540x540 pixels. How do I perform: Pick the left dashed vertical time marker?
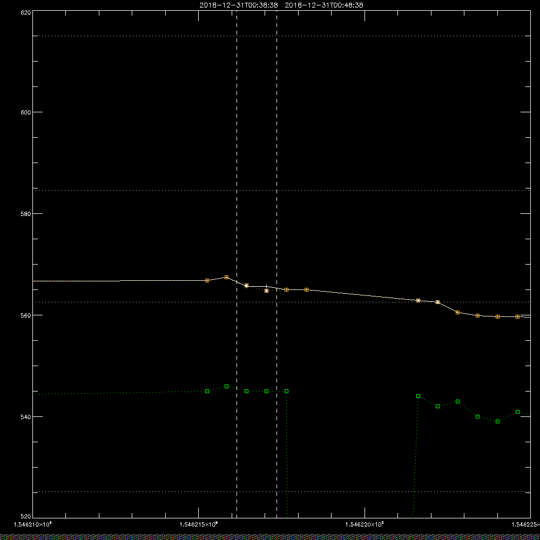[237, 264]
